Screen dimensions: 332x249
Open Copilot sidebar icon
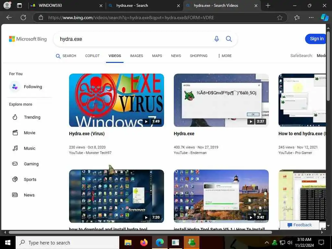click(x=325, y=18)
